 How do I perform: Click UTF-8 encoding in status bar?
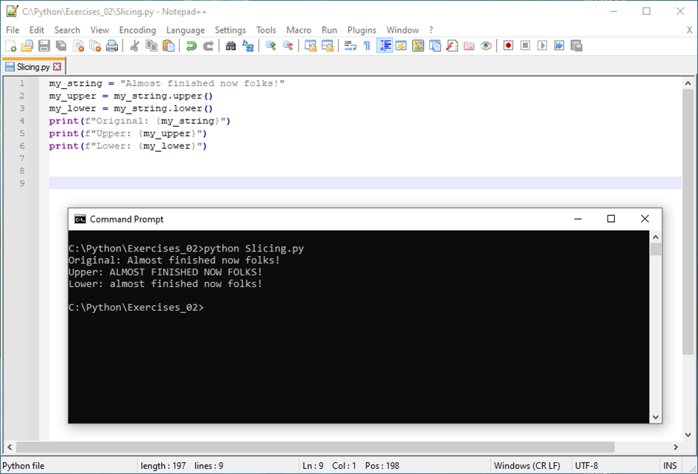point(587,466)
